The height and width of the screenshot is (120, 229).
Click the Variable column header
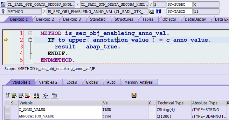60,103
